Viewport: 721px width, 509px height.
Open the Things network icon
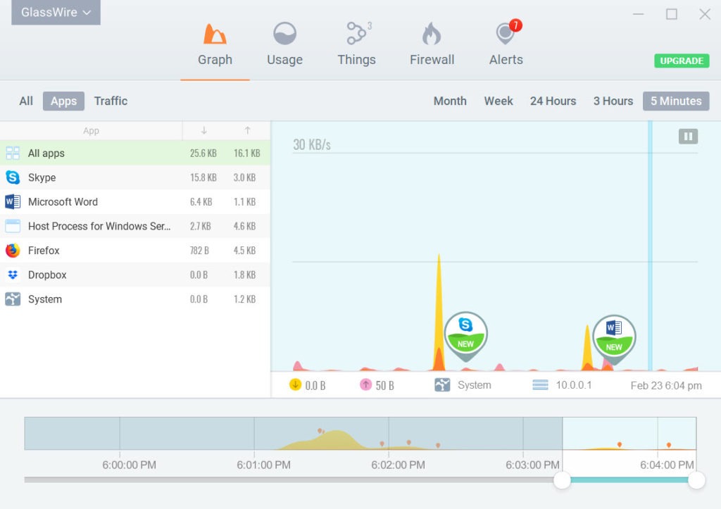(x=356, y=33)
